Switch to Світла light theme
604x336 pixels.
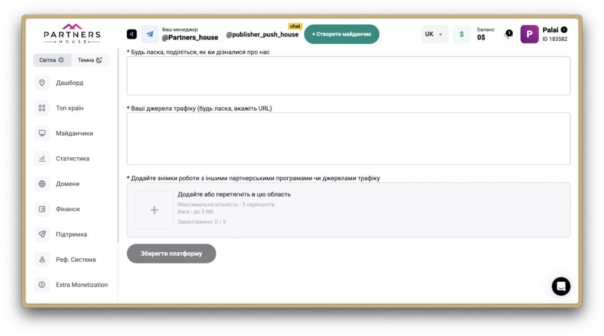click(x=52, y=60)
